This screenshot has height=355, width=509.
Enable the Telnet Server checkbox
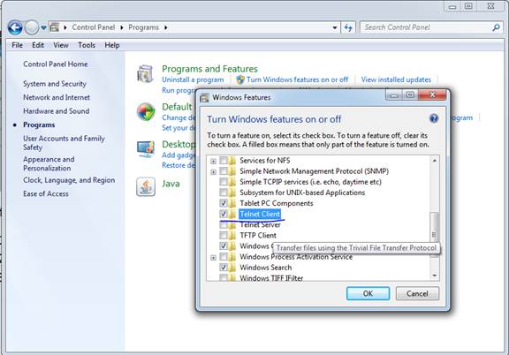(x=224, y=225)
